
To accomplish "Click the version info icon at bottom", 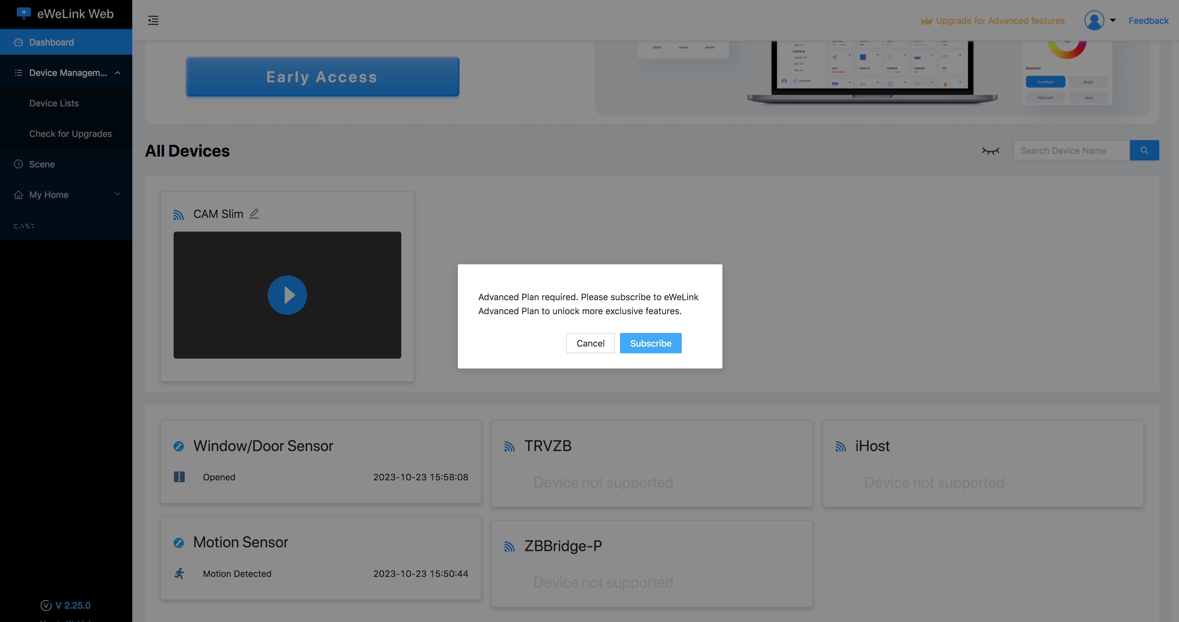I will click(46, 605).
